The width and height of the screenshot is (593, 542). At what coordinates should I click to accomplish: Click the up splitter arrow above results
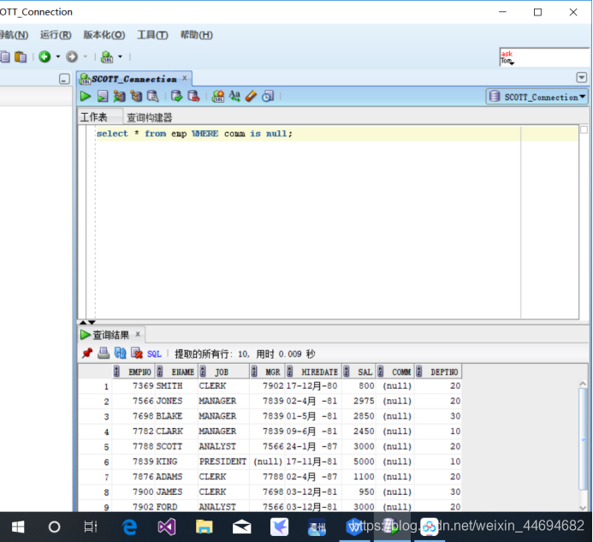point(83,323)
